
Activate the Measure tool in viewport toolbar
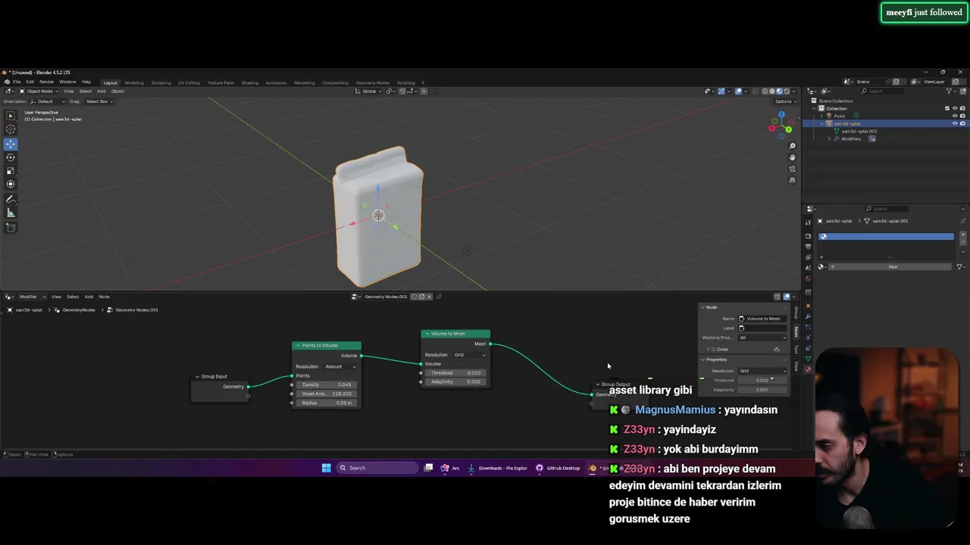[x=11, y=213]
